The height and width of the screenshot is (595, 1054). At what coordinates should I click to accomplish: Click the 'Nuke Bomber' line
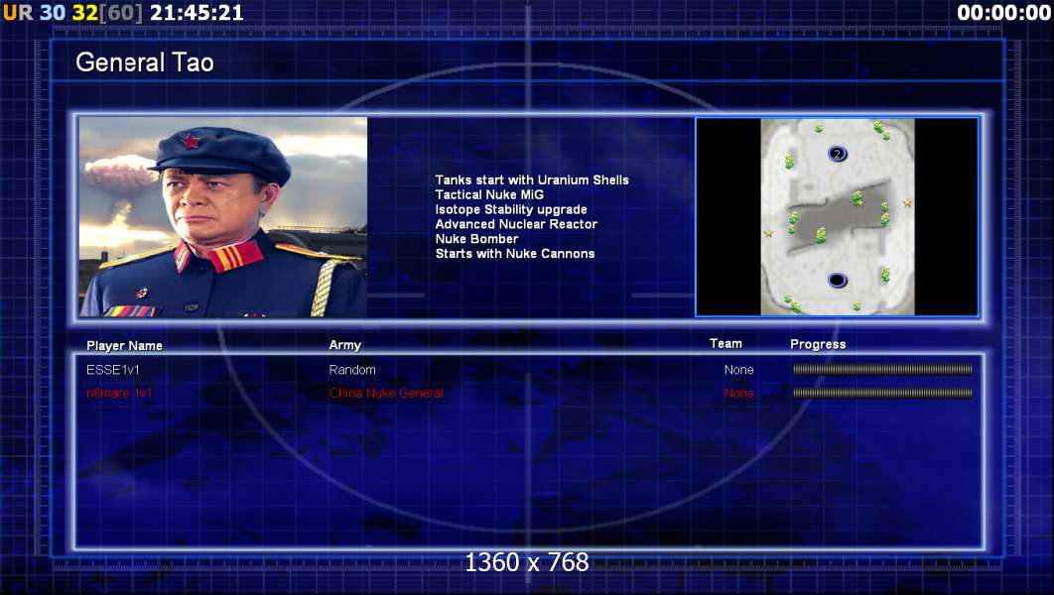pyautogui.click(x=476, y=239)
